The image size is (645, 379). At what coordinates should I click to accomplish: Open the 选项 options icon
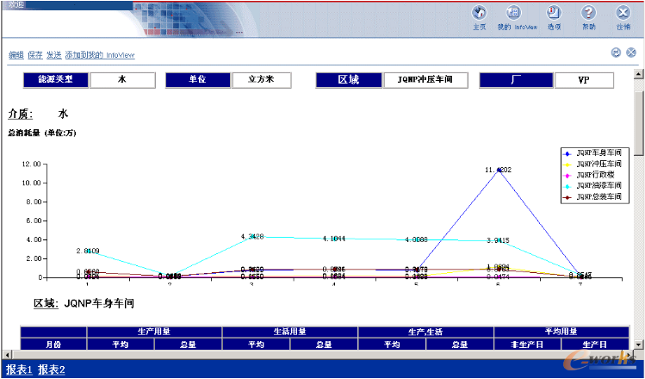[x=555, y=14]
